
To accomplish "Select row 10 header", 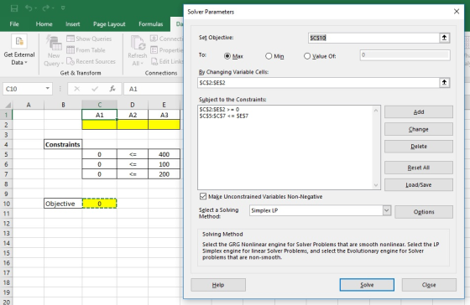I will (x=7, y=204).
